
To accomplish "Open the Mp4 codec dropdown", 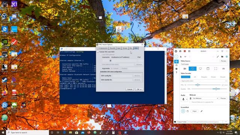I will coord(204,81).
